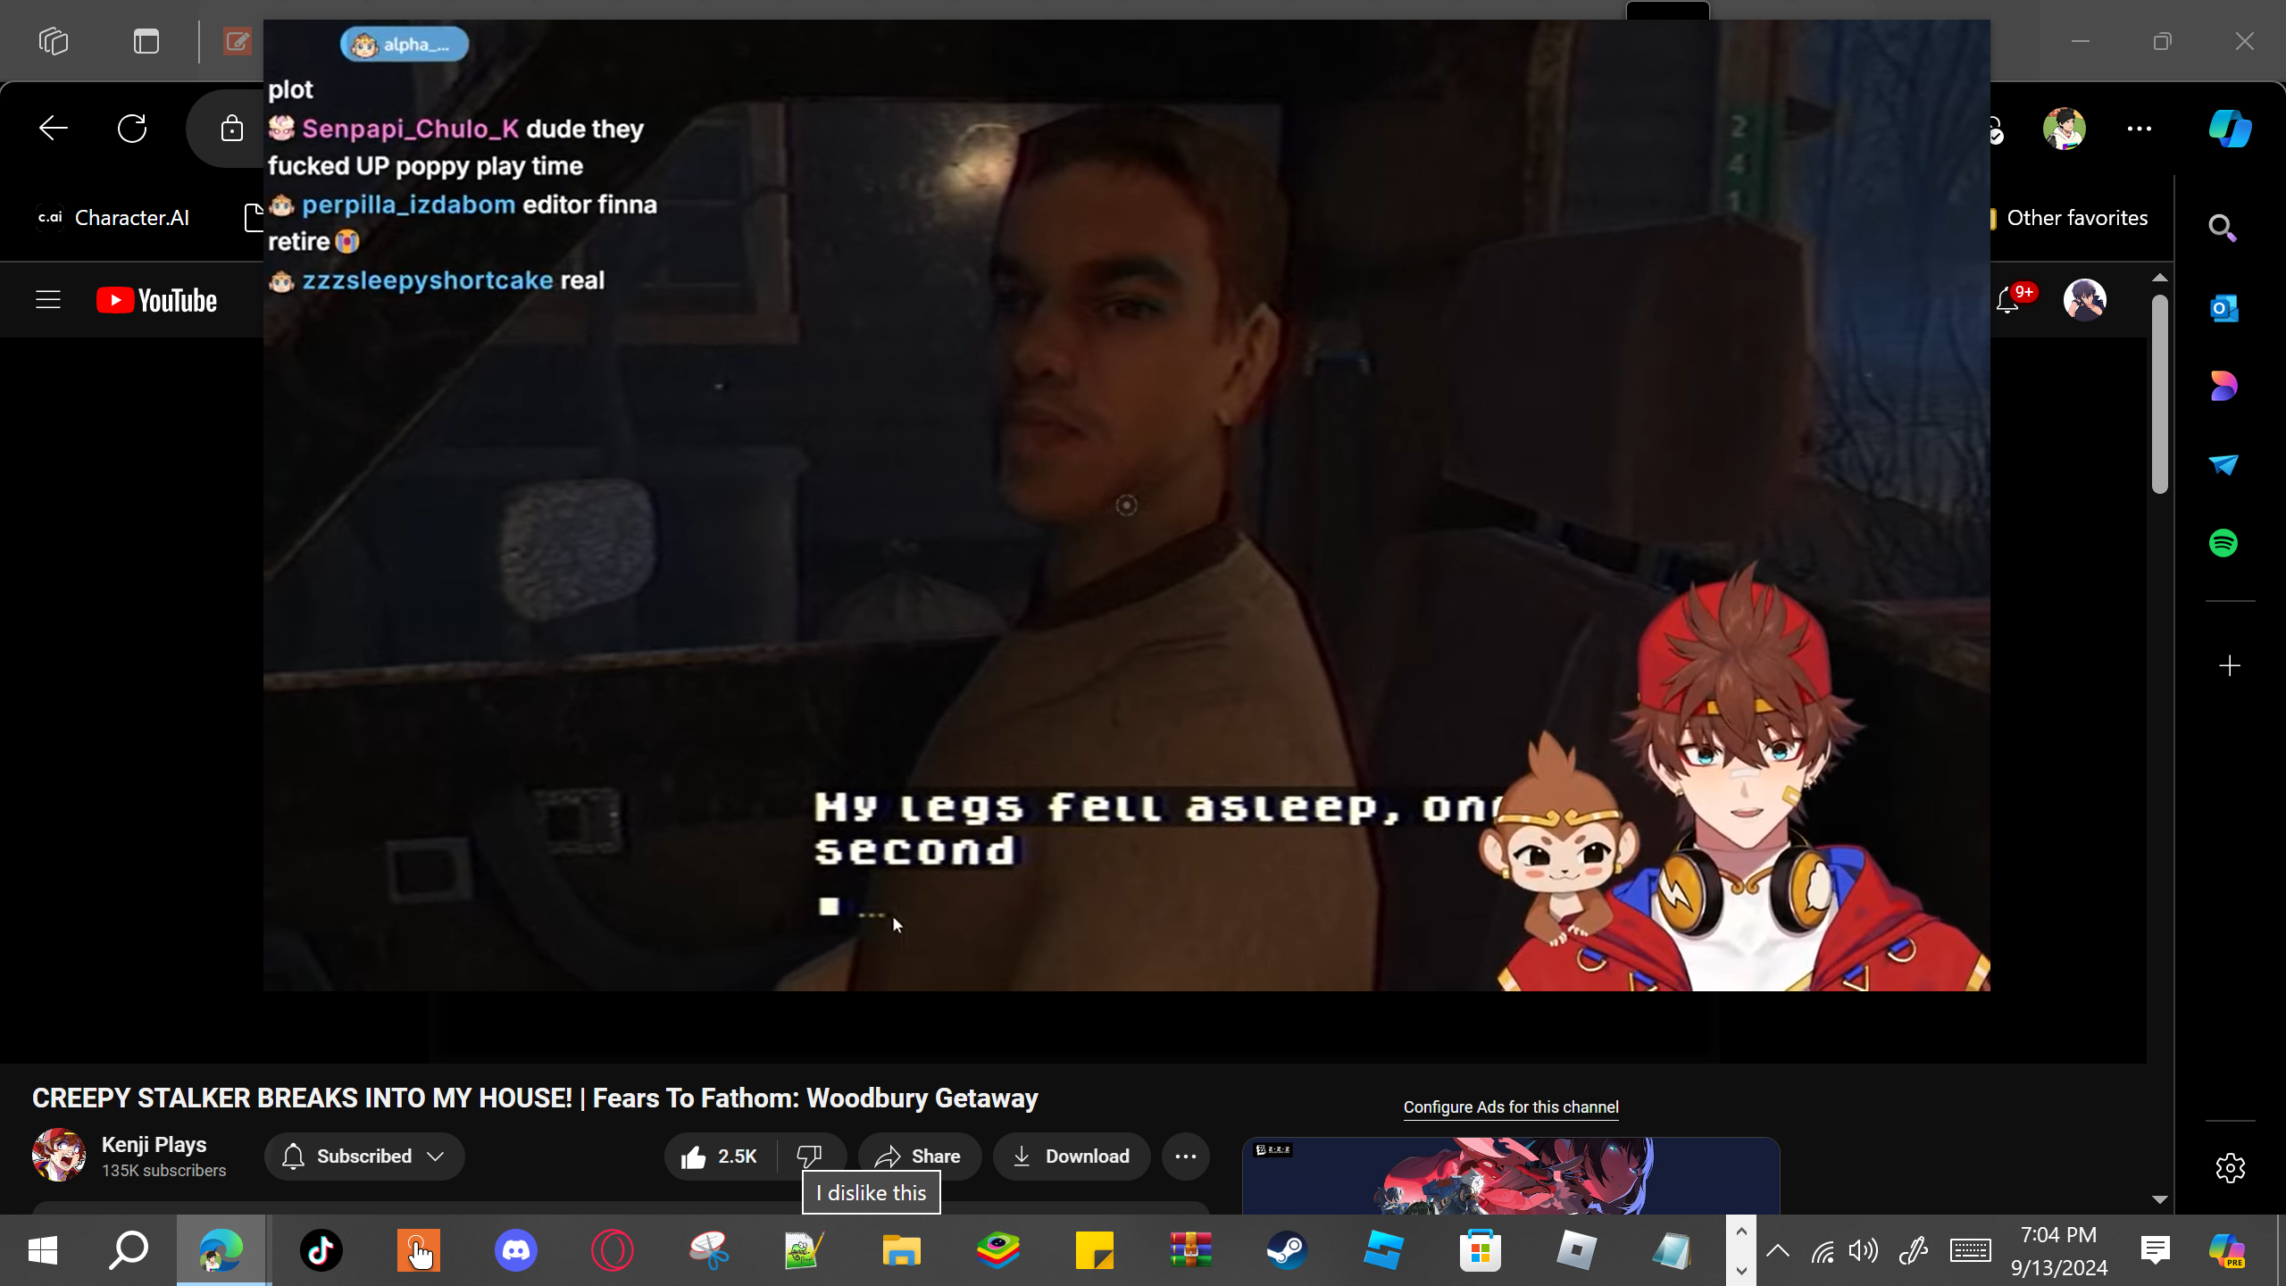Screen dimensions: 2286x1286
Task: Open the Action Center notifications
Action: pyautogui.click(x=2156, y=1250)
